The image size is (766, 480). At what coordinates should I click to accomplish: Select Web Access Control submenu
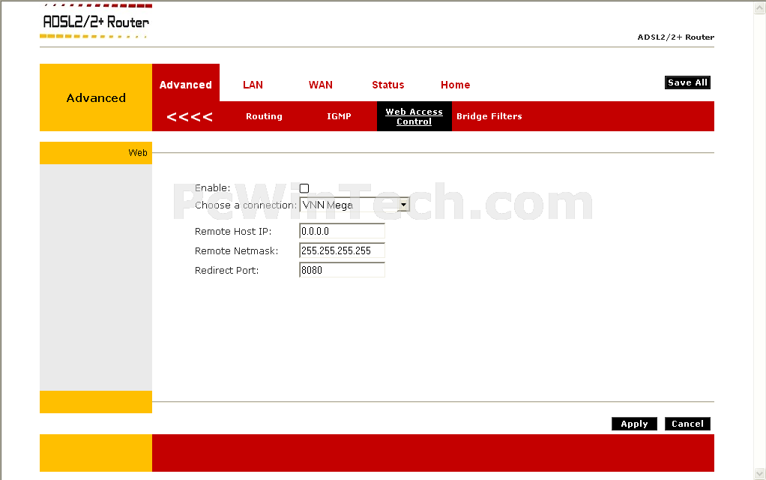click(x=414, y=116)
